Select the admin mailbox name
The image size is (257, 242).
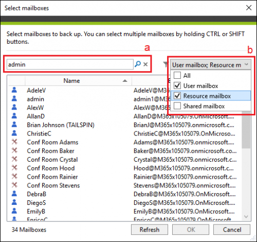(x=35, y=99)
